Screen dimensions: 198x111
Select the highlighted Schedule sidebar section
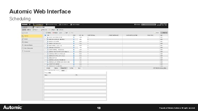[32, 36]
